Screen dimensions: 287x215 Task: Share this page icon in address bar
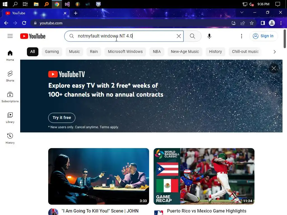[x=243, y=23]
